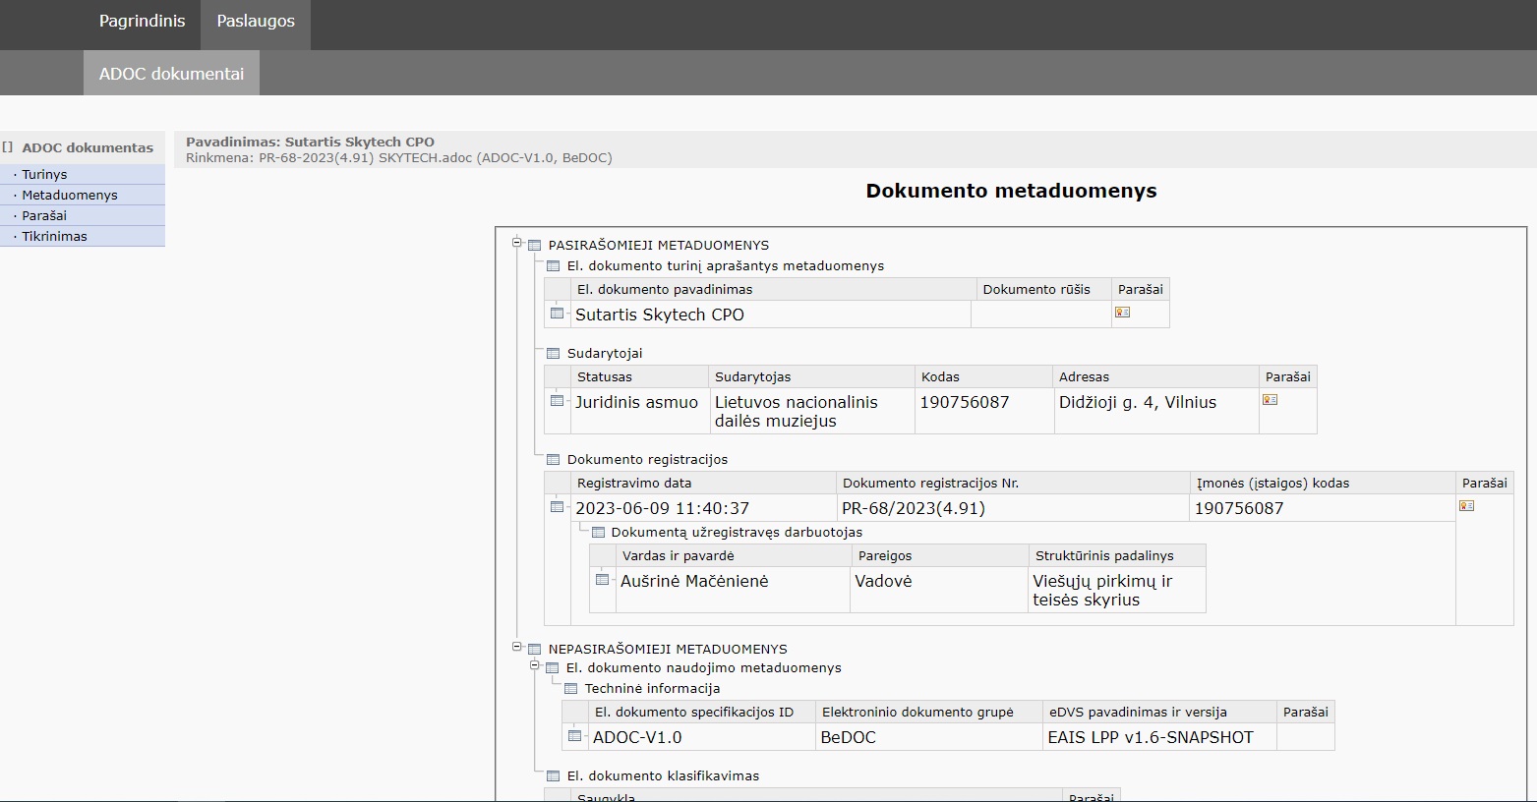The height and width of the screenshot is (802, 1537).
Task: Click signature icon in Sudarytojai row
Action: point(1270,400)
